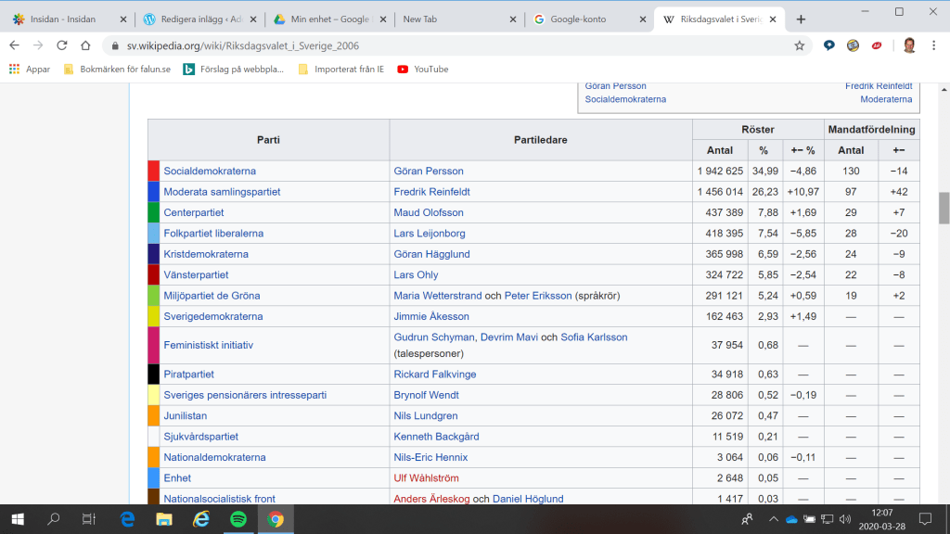Screen dimensions: 950x534
Task: Click the green Centerpartiet color cell
Action: (153, 212)
